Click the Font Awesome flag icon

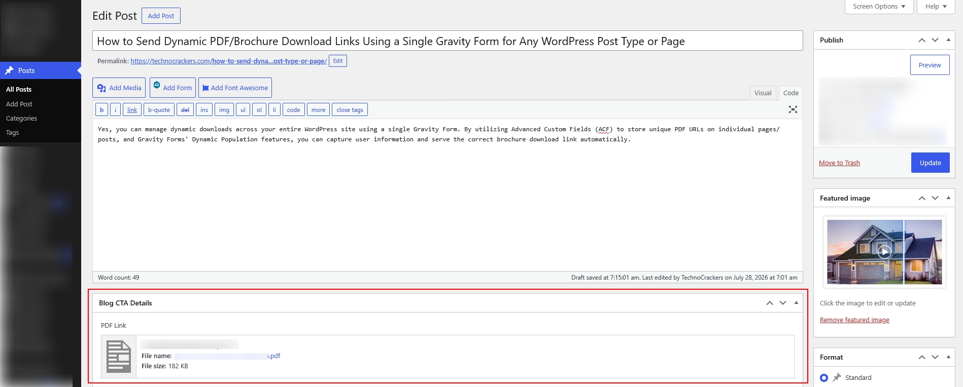pyautogui.click(x=205, y=88)
